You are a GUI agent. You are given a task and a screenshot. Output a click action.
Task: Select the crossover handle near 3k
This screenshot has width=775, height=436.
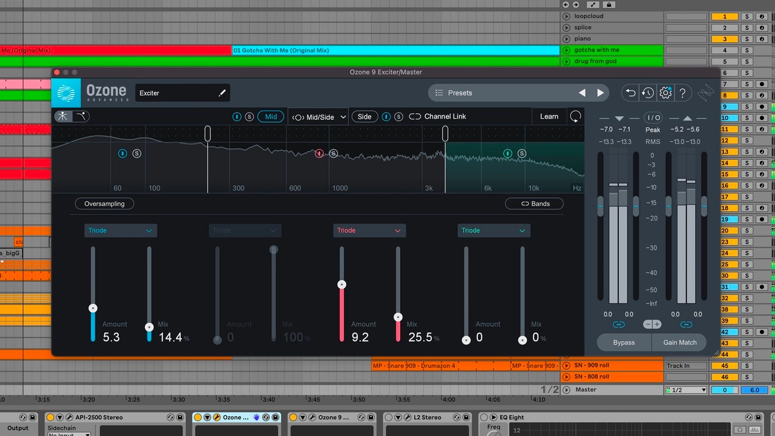tap(445, 133)
